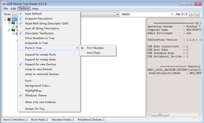The height and width of the screenshot is (123, 204).
Task: Click the USB Device Tree Viewer title icon
Action: [4, 4]
